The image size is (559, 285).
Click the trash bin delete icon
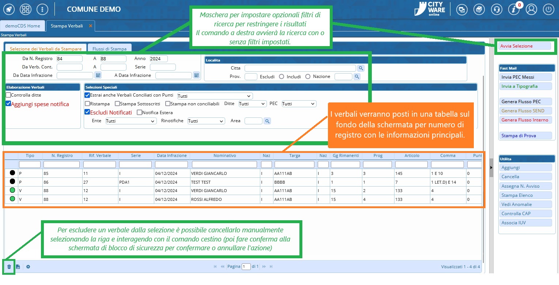[9, 267]
